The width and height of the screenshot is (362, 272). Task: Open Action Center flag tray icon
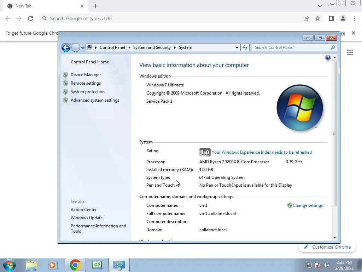pyautogui.click(x=318, y=265)
